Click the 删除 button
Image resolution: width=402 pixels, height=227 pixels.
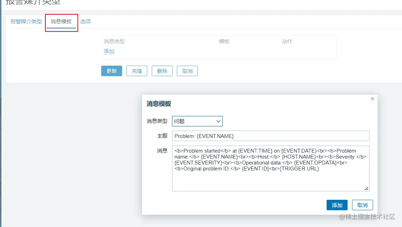pyautogui.click(x=162, y=71)
